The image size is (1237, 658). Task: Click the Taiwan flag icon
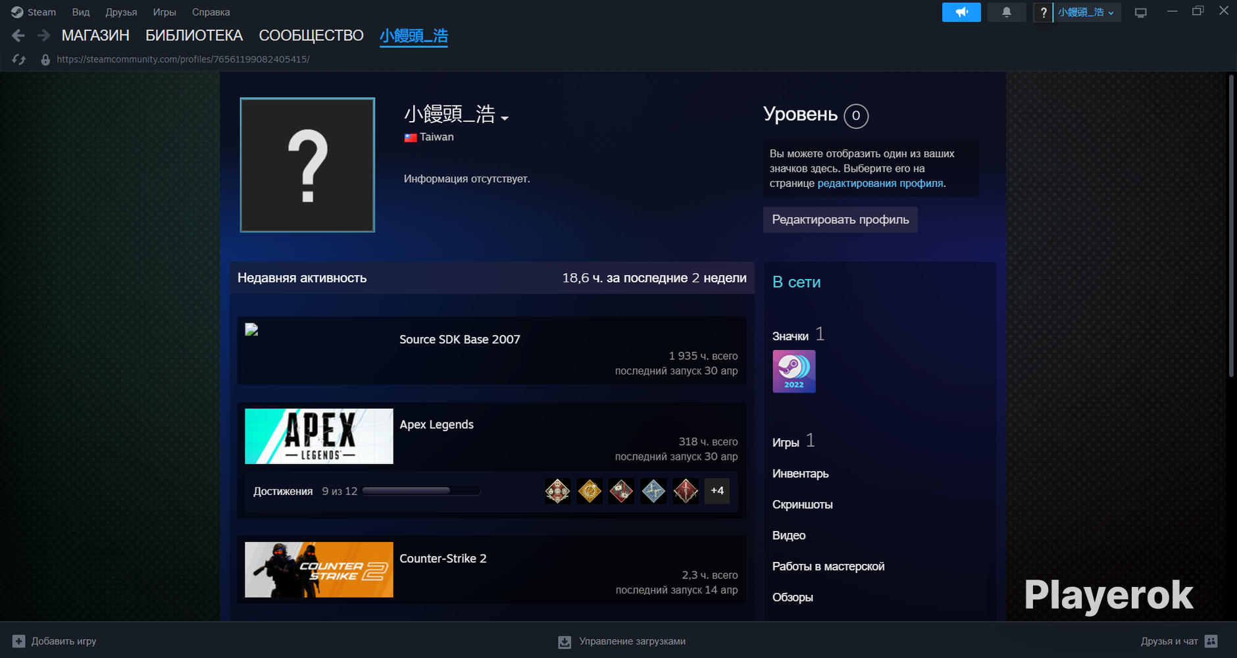411,138
